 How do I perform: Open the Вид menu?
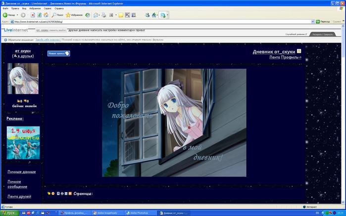point(24,8)
